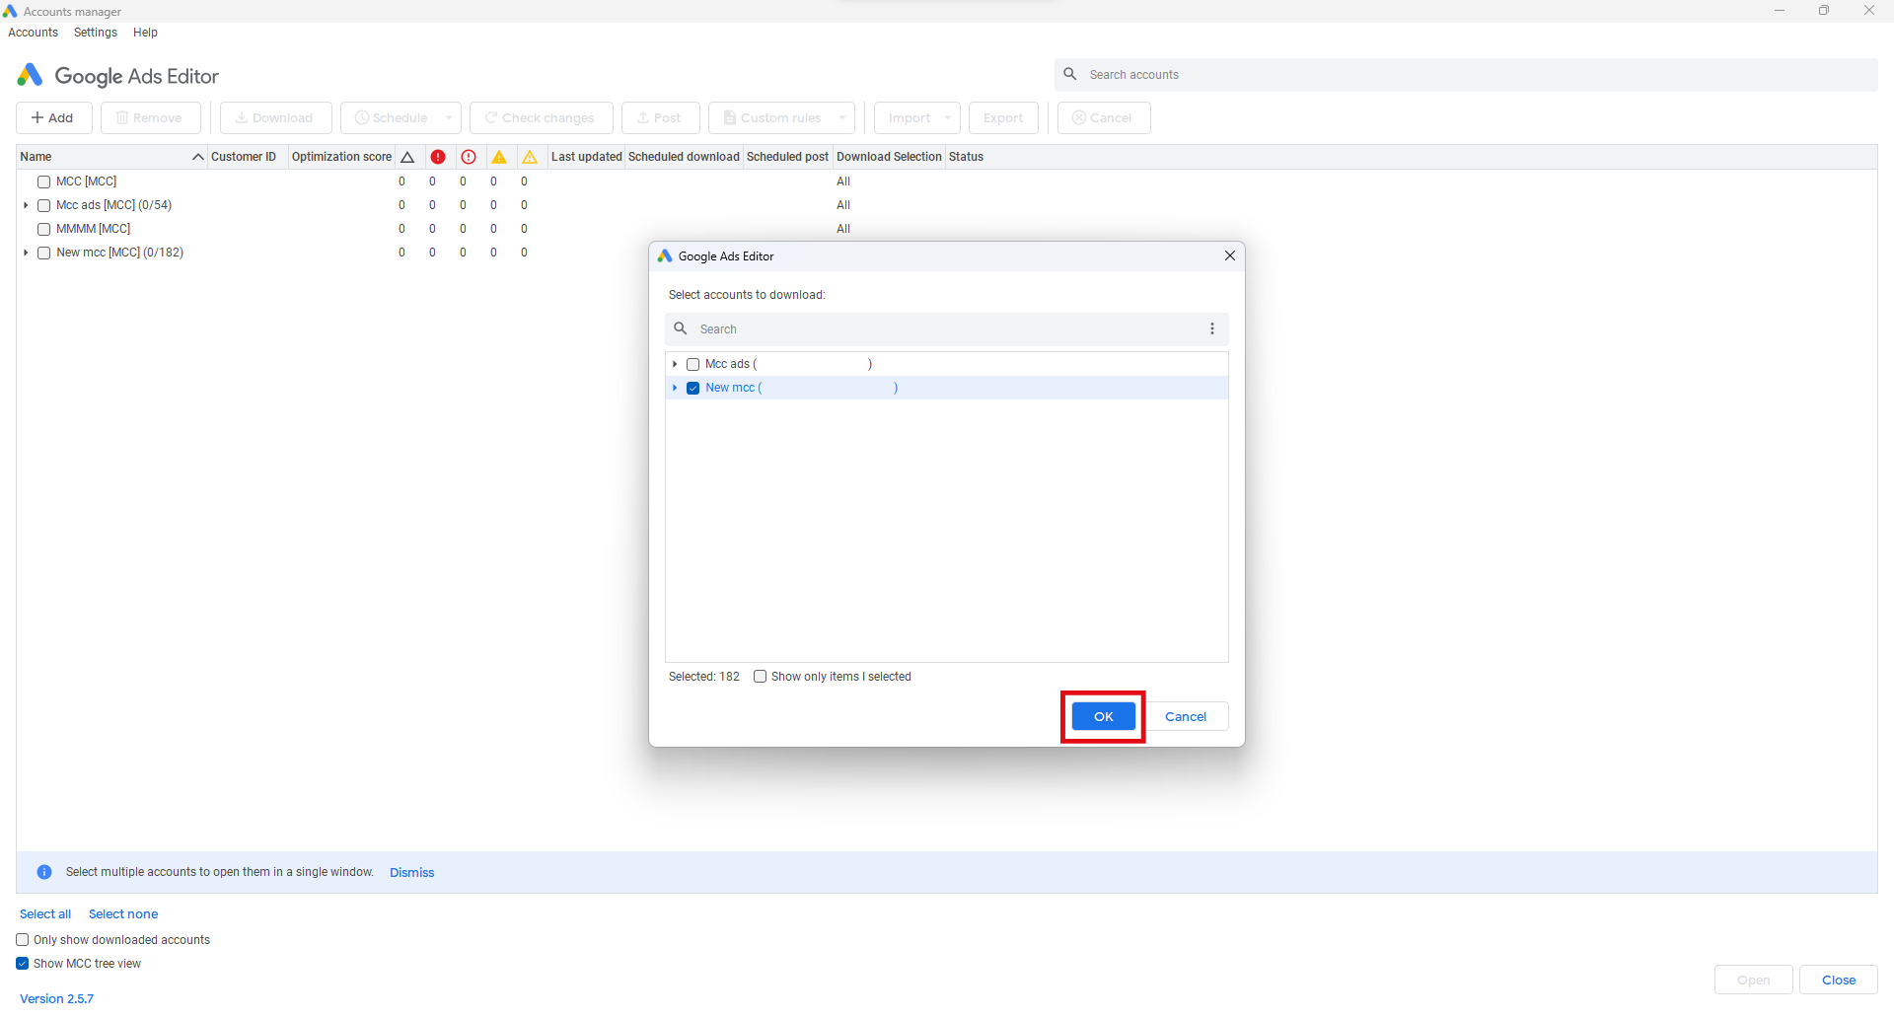Expand Mcc ads in the download dialog
The height and width of the screenshot is (1018, 1894).
[x=675, y=364]
